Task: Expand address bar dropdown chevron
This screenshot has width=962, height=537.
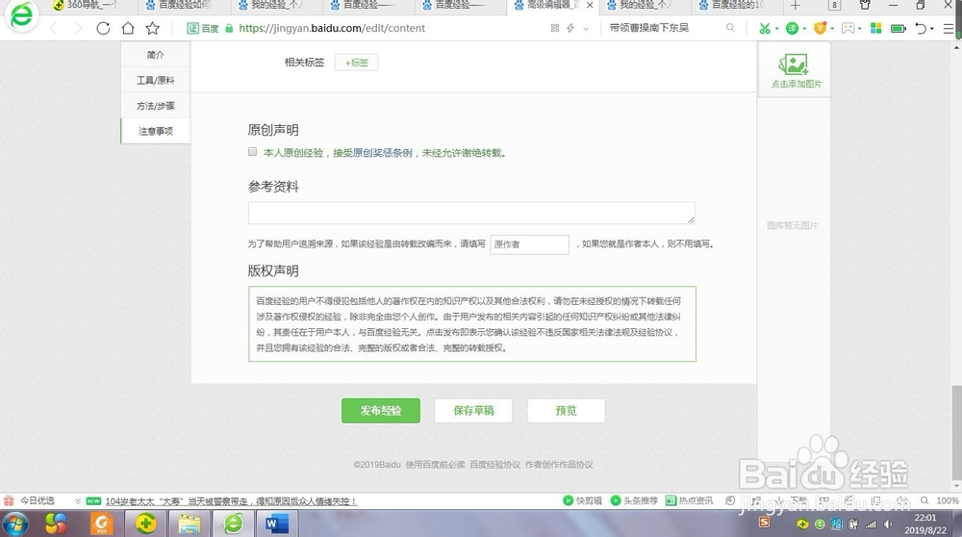Action: (x=586, y=28)
